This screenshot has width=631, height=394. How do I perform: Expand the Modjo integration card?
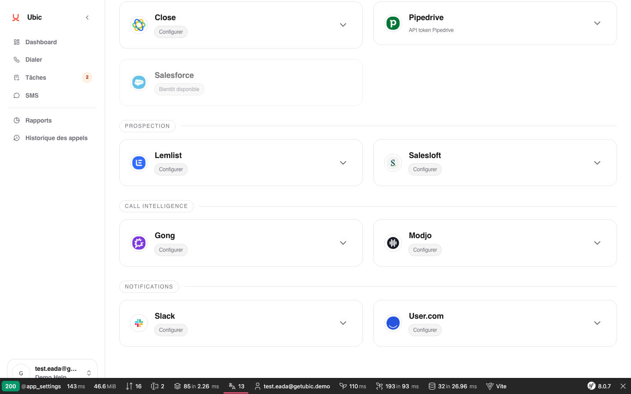[x=597, y=243]
